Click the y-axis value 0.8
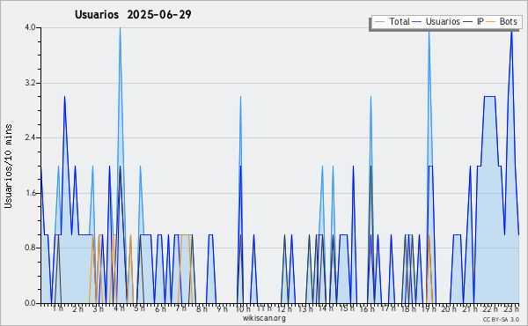 pyautogui.click(x=30, y=248)
